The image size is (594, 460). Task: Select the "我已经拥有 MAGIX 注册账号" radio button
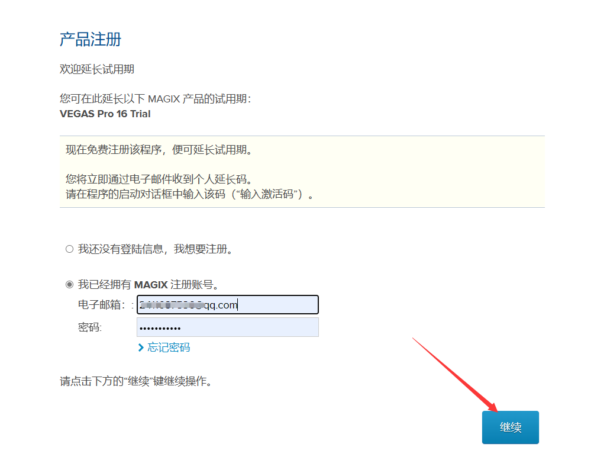[x=70, y=285]
